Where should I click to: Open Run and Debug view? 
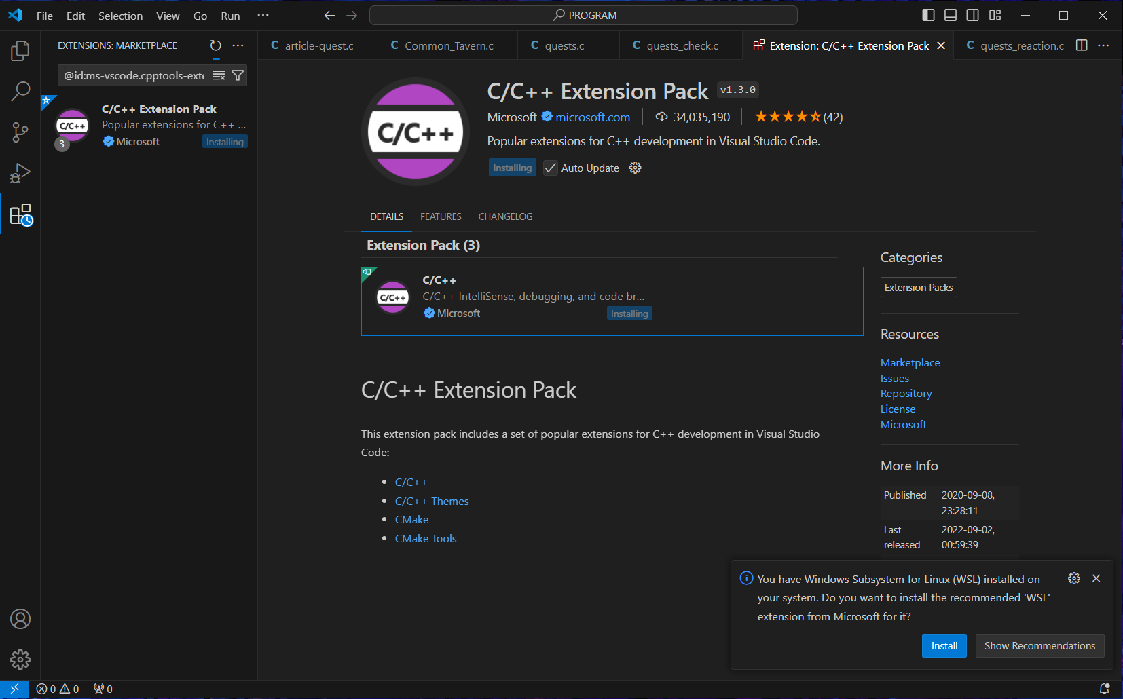point(20,173)
